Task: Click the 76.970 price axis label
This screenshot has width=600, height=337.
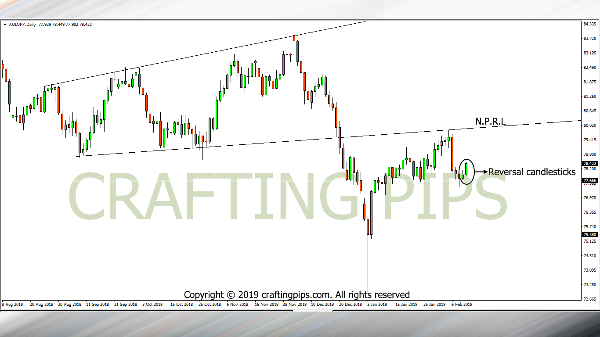Action: [589, 198]
